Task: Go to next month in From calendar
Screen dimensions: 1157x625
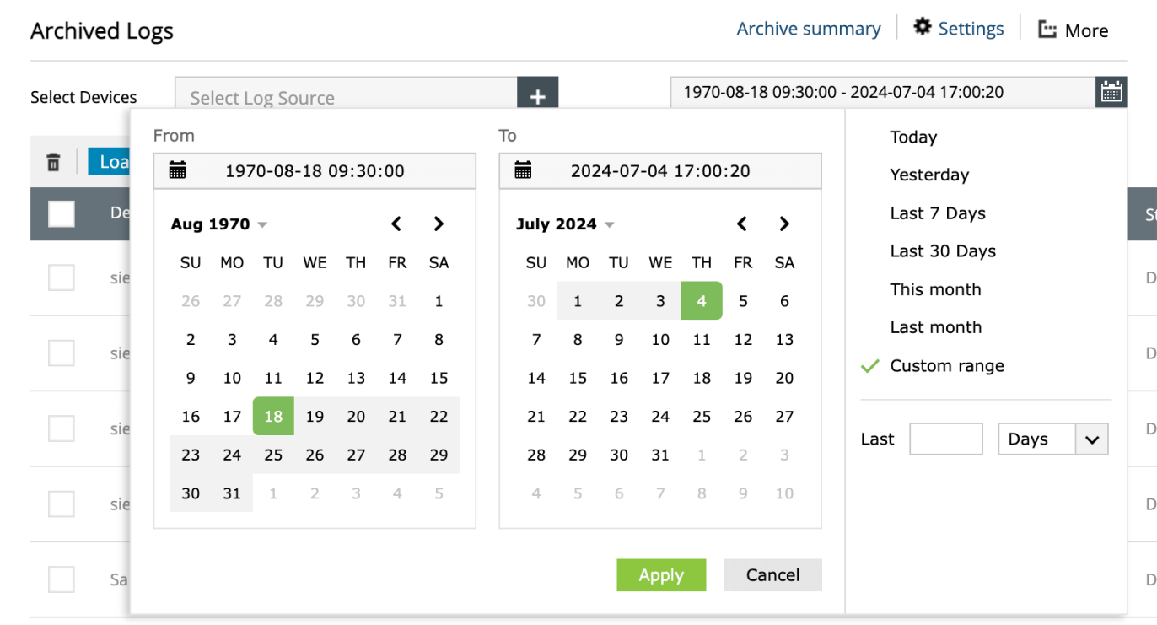Action: (439, 224)
